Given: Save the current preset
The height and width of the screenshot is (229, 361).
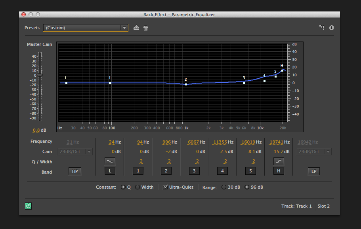Looking at the screenshot, I should pyautogui.click(x=136, y=28).
